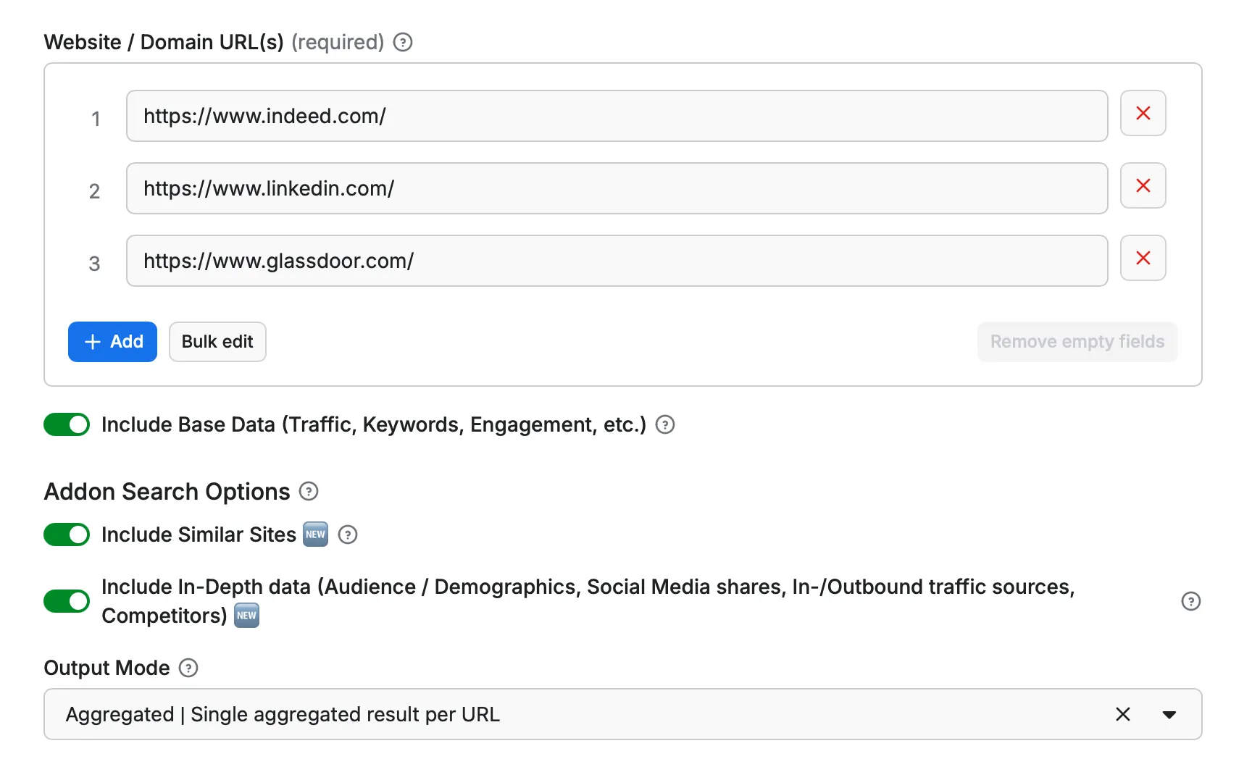Click the indeed.com input field
This screenshot has height=759, width=1252.
click(616, 116)
